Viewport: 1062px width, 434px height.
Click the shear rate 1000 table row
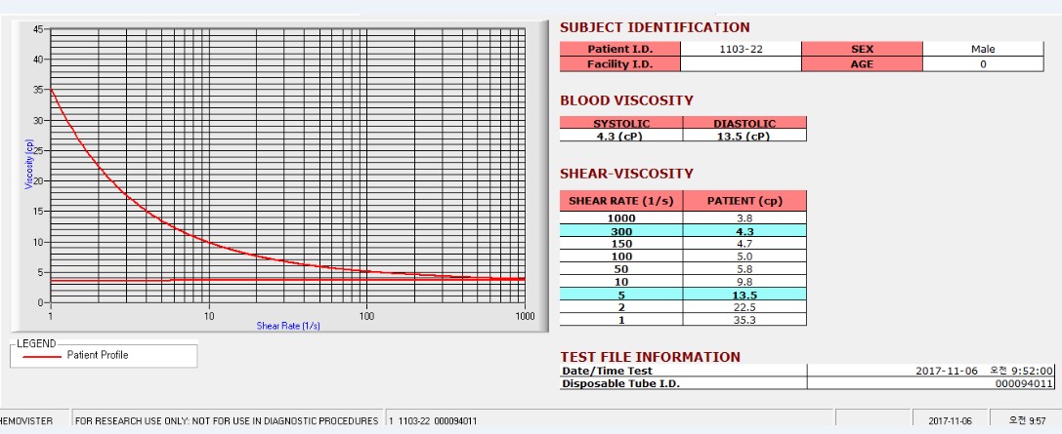point(683,218)
